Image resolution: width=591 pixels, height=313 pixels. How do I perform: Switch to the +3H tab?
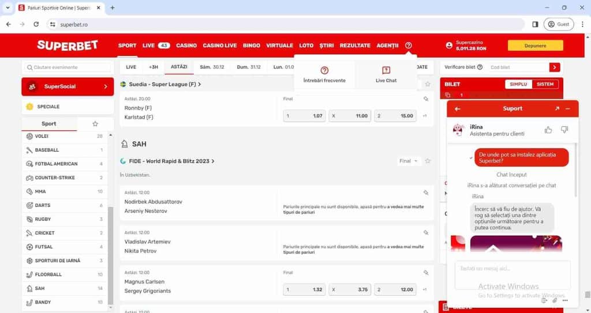click(x=154, y=67)
